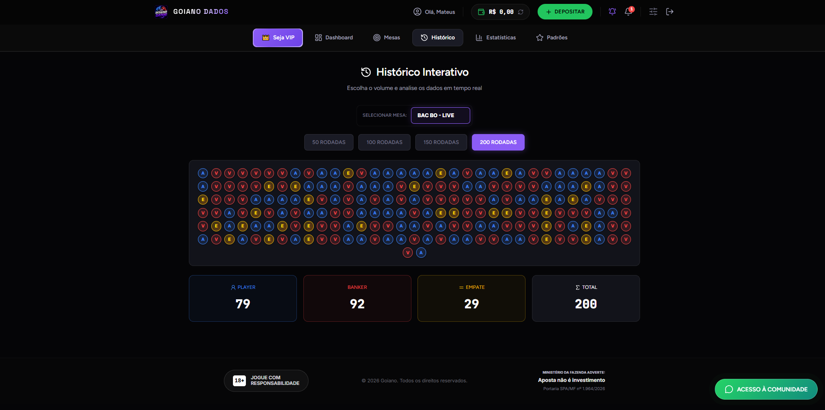Click the TOTAL 200 stat card
The height and width of the screenshot is (410, 825).
tap(586, 298)
